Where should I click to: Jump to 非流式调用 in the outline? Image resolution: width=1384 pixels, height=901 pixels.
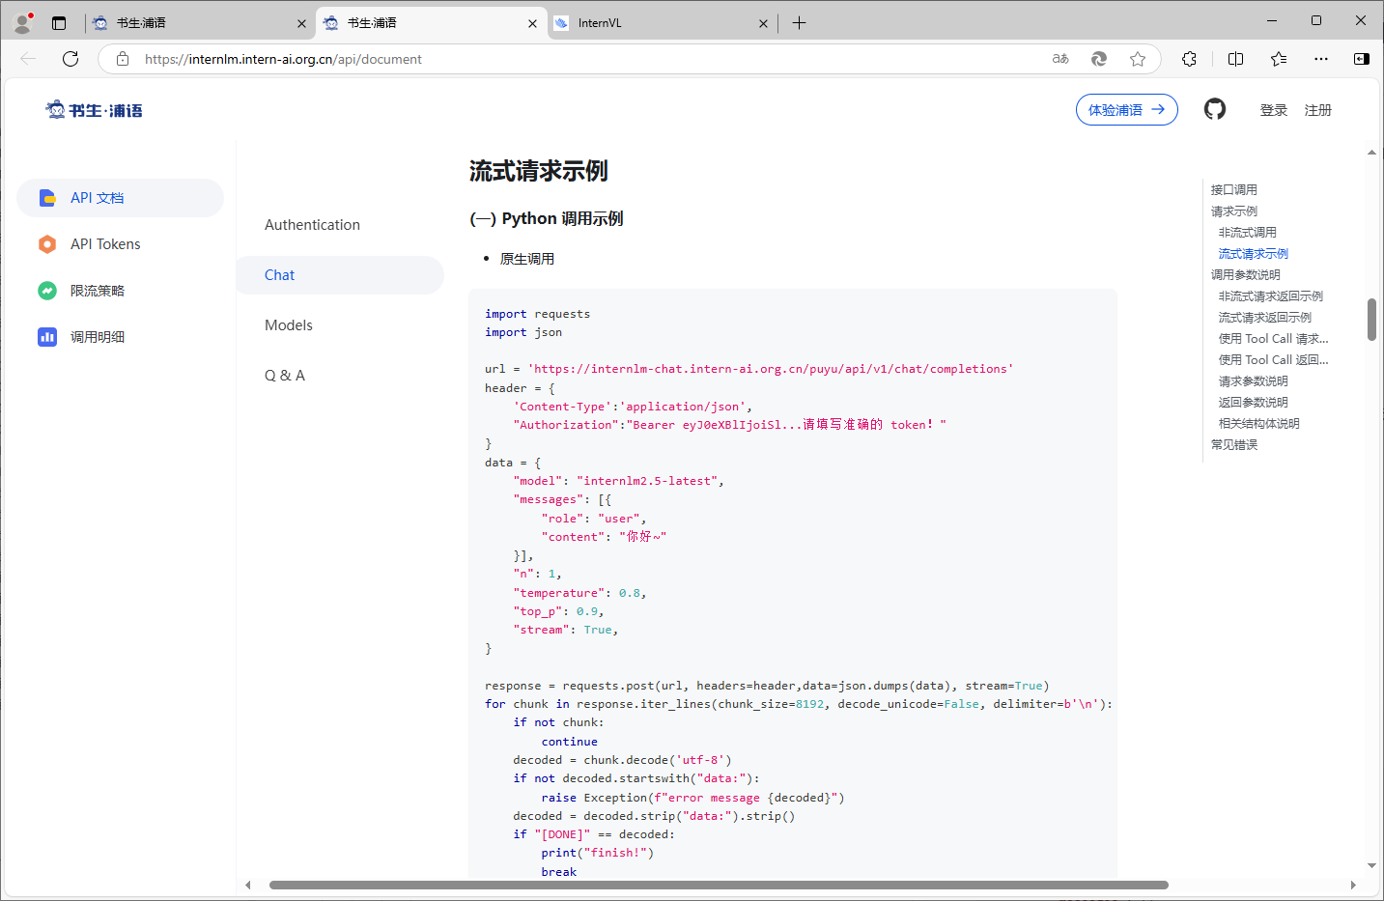(1248, 233)
